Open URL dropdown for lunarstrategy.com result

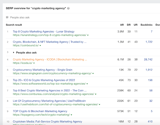pos(88,35)
